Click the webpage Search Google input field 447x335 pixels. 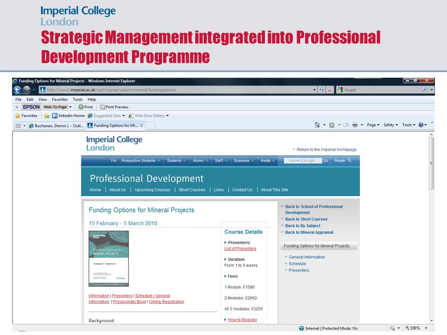click(303, 161)
